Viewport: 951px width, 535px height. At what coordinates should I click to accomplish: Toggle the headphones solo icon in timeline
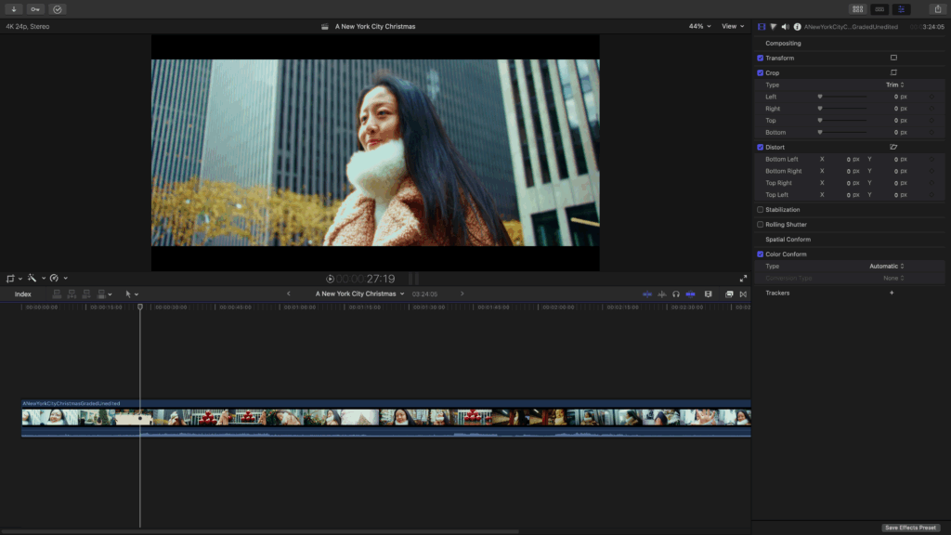pyautogui.click(x=676, y=294)
